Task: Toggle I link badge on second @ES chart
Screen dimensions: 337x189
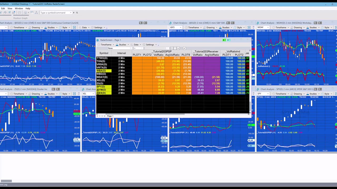Action: 233,23
